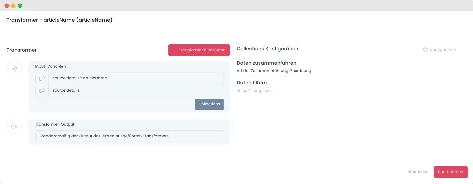The image size is (473, 184).
Task: Open the Collections button
Action: point(209,104)
